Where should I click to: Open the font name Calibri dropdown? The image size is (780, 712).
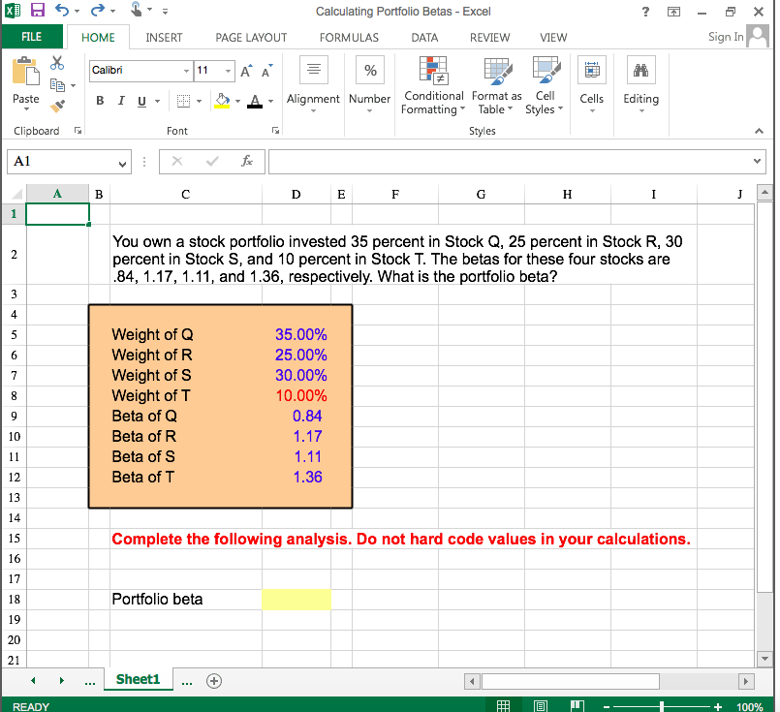(x=186, y=71)
